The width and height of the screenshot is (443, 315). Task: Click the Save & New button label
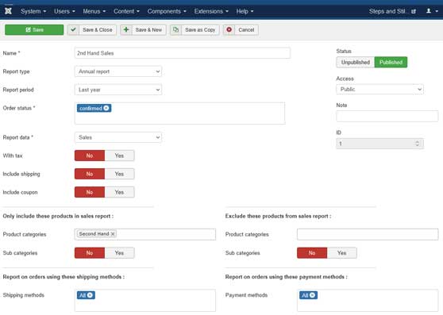click(148, 29)
